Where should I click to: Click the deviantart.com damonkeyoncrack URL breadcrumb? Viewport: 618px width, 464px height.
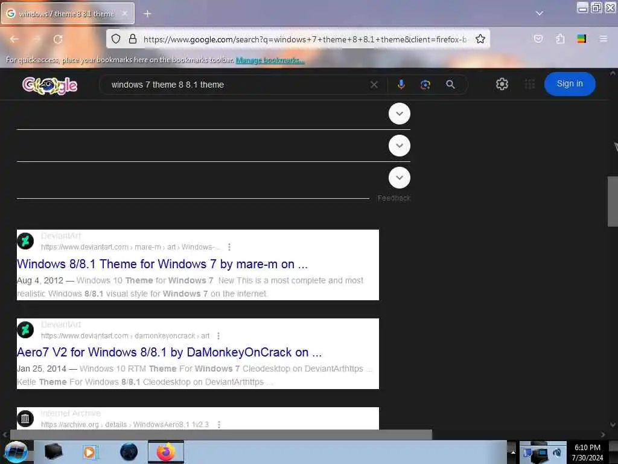coord(126,336)
